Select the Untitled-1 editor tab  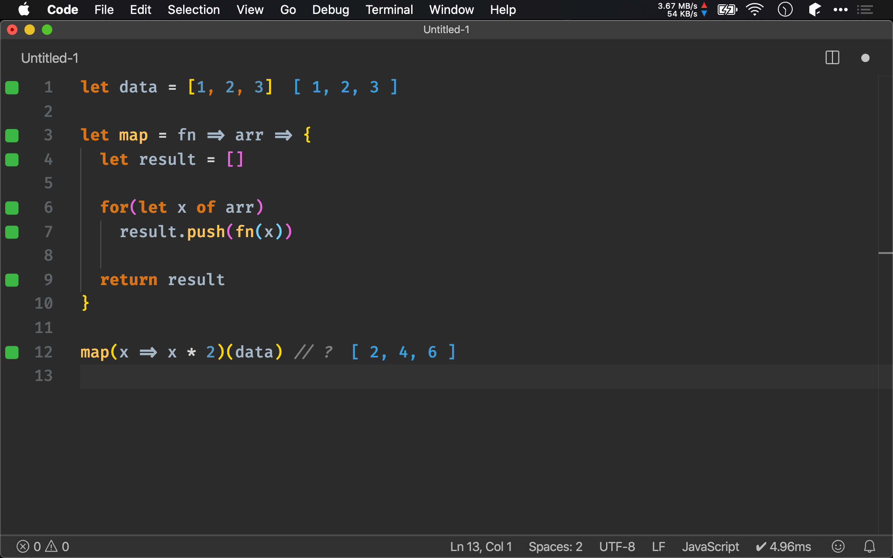50,58
